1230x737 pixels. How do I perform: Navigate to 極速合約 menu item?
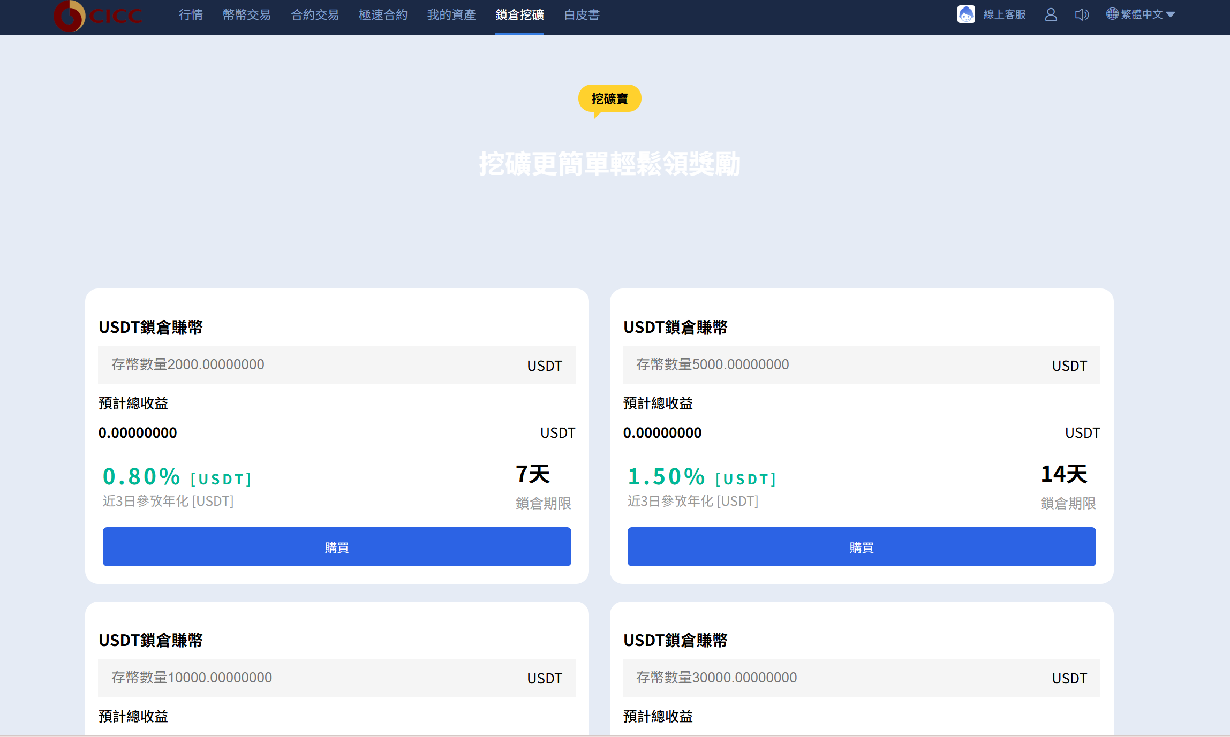click(383, 15)
